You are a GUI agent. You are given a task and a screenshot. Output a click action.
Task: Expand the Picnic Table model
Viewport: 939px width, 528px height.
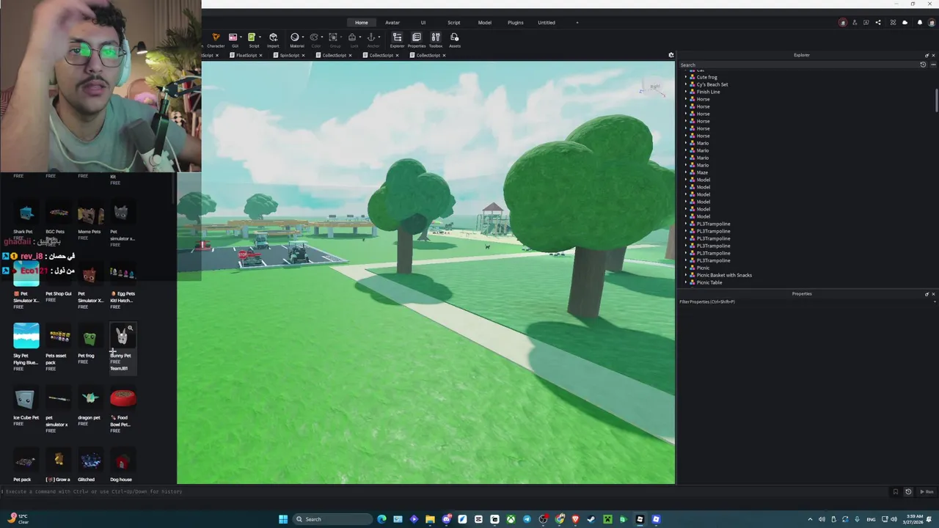(x=686, y=282)
